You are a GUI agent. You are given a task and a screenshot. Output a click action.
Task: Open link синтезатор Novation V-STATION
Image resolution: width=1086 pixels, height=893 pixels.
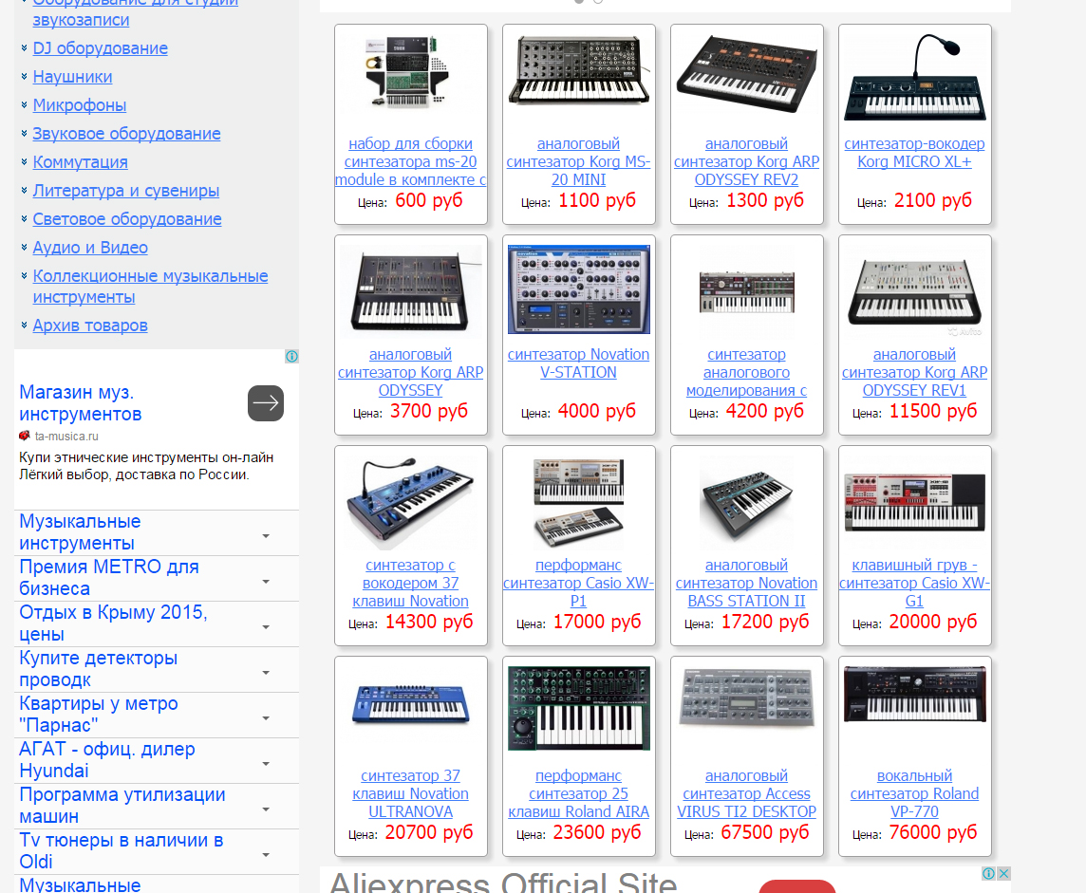click(x=579, y=363)
